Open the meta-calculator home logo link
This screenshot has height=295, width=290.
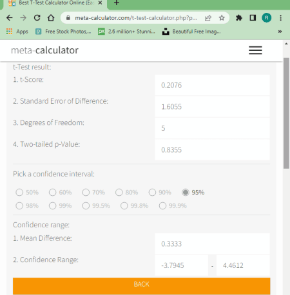pos(44,50)
